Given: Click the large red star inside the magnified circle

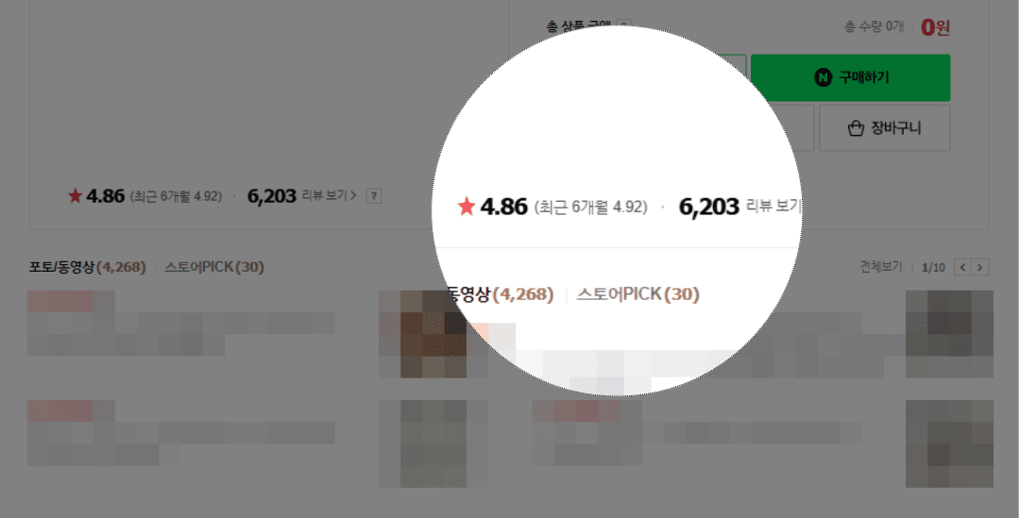Looking at the screenshot, I should coord(467,207).
